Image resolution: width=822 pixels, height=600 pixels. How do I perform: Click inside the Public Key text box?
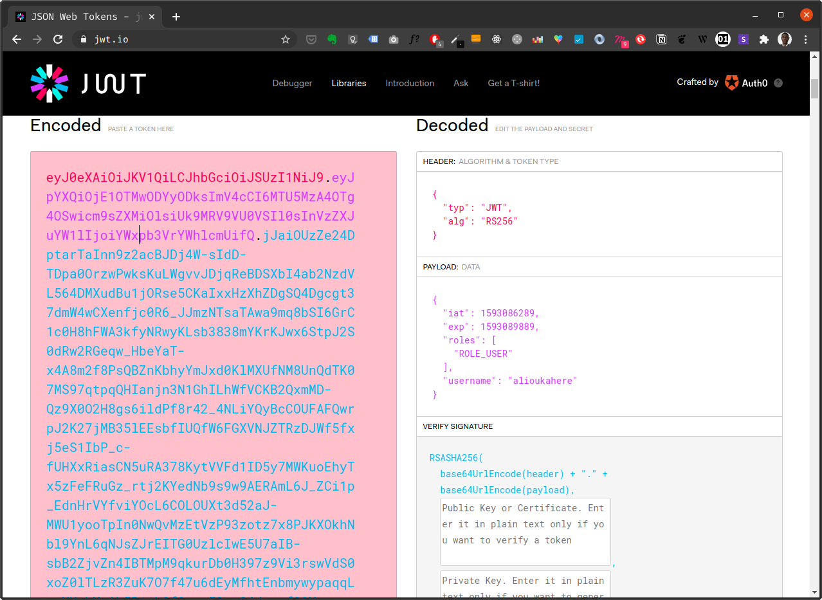pos(525,531)
